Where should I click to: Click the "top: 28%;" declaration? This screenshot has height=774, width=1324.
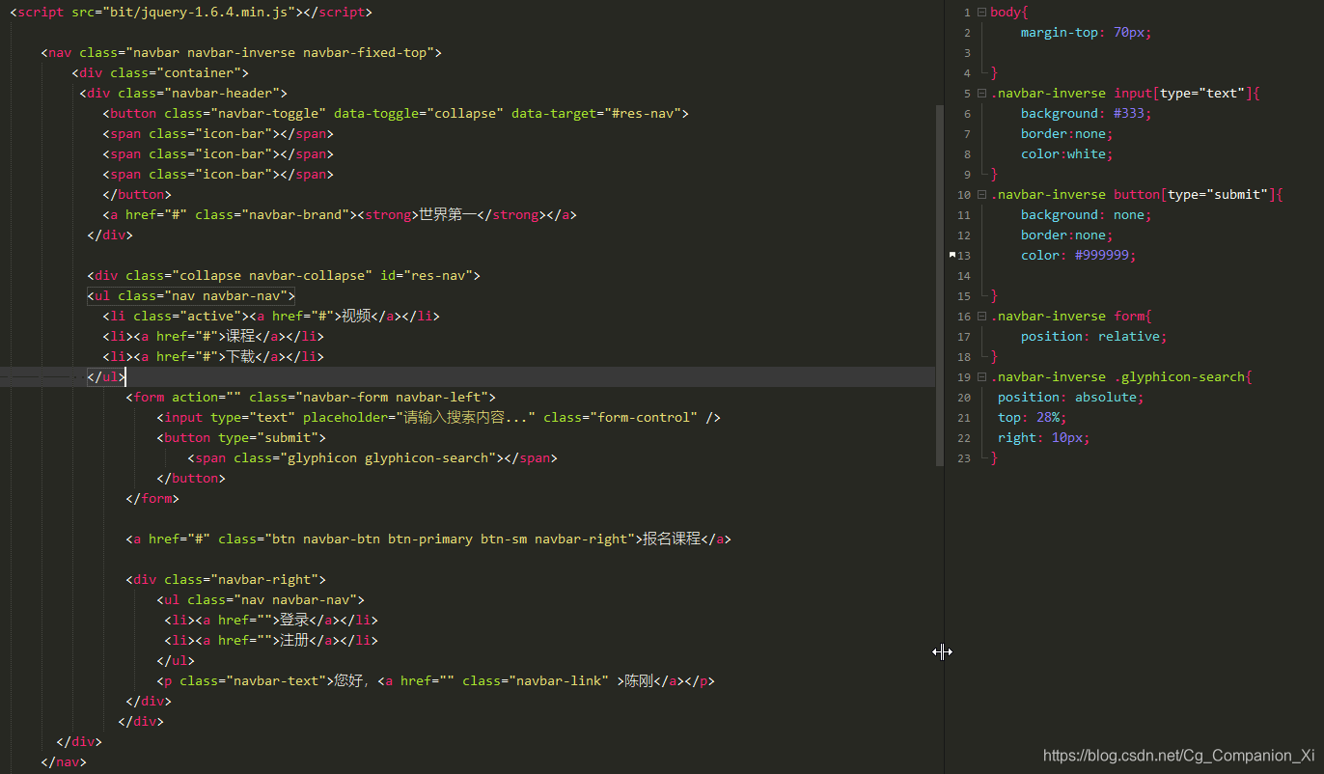point(1033,417)
